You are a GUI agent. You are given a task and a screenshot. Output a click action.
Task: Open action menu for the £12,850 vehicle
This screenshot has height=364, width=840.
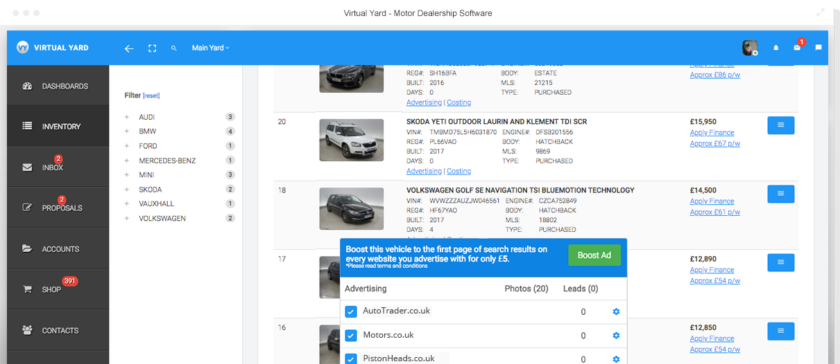point(780,331)
